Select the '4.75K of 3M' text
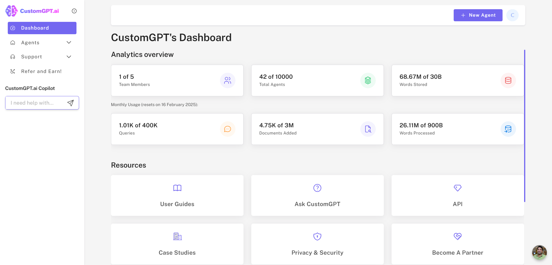This screenshot has width=552, height=265. 277,125
